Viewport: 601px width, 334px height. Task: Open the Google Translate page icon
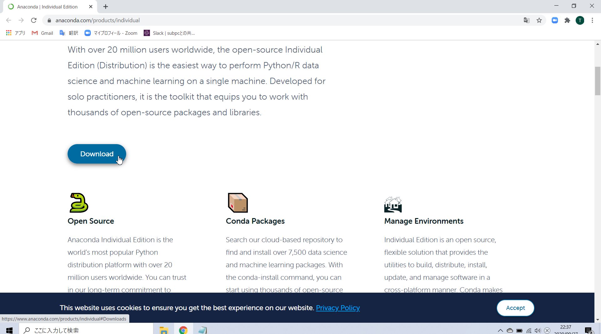pos(527,20)
